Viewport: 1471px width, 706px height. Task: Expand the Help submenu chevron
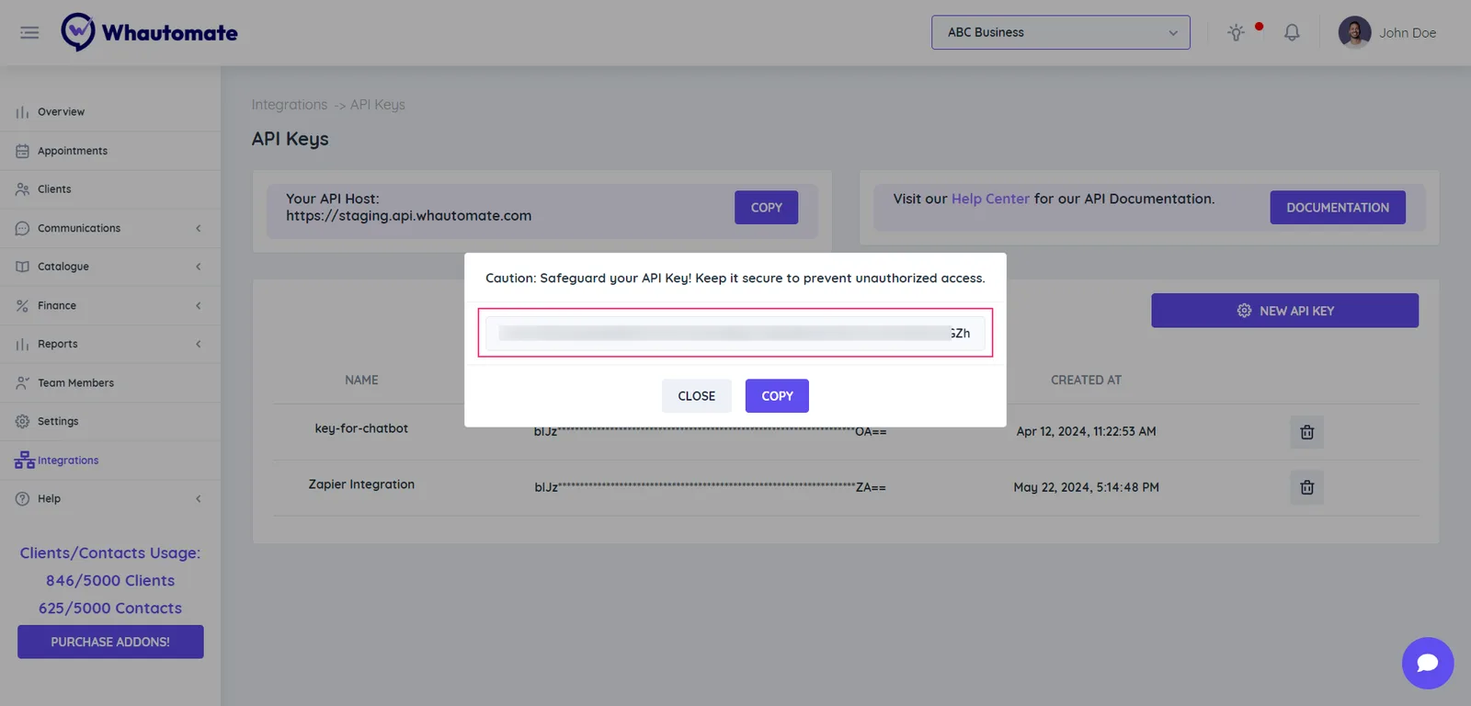click(x=198, y=498)
